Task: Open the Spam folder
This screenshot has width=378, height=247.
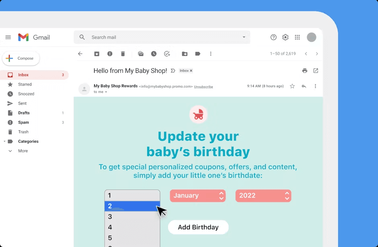Action: 24,122
